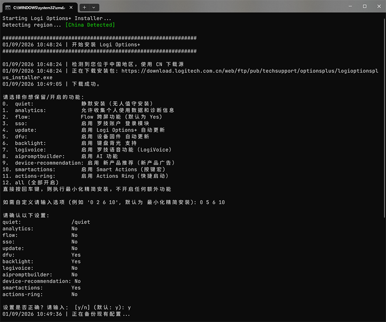Maximize the terminal window
This screenshot has width=386, height=322.
tap(365, 6)
